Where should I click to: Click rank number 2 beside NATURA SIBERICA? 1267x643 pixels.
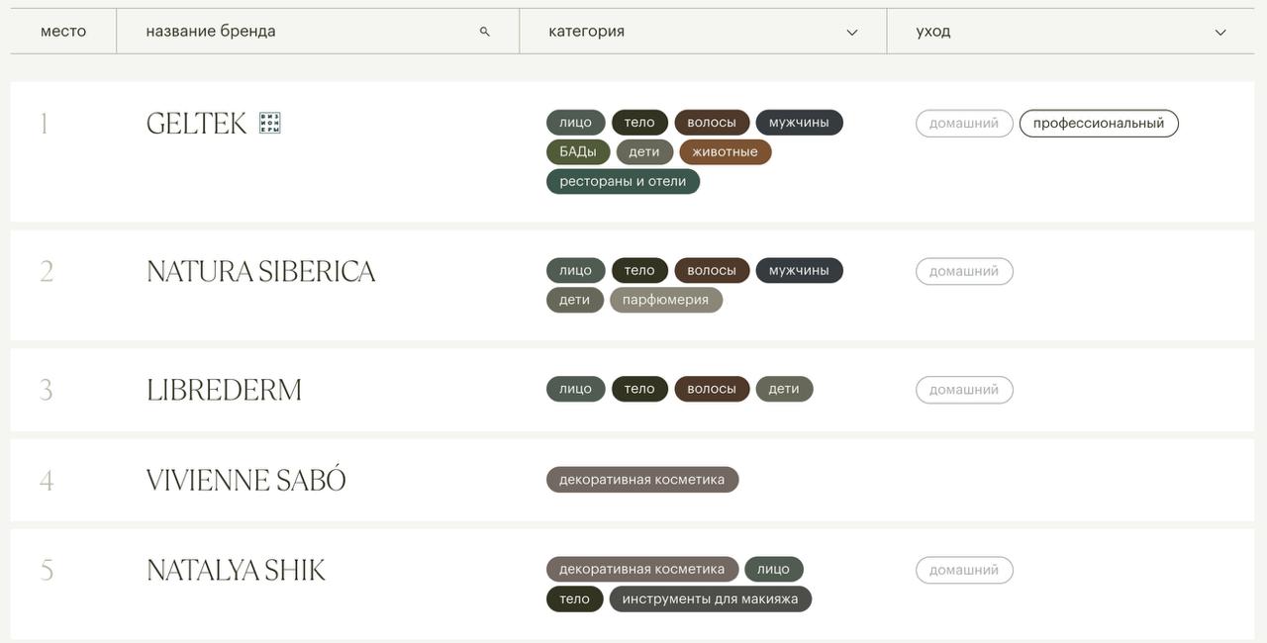coord(46,271)
